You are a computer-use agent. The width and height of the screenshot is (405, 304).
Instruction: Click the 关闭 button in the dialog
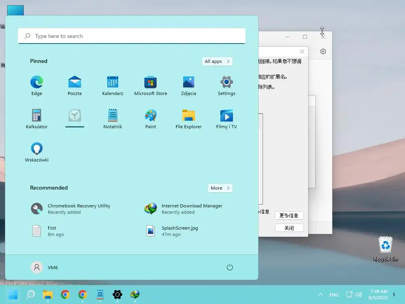[x=289, y=228]
